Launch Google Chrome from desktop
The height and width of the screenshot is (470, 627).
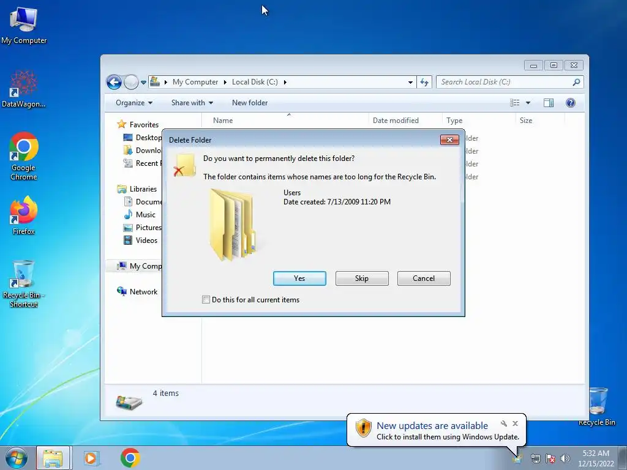(24, 156)
